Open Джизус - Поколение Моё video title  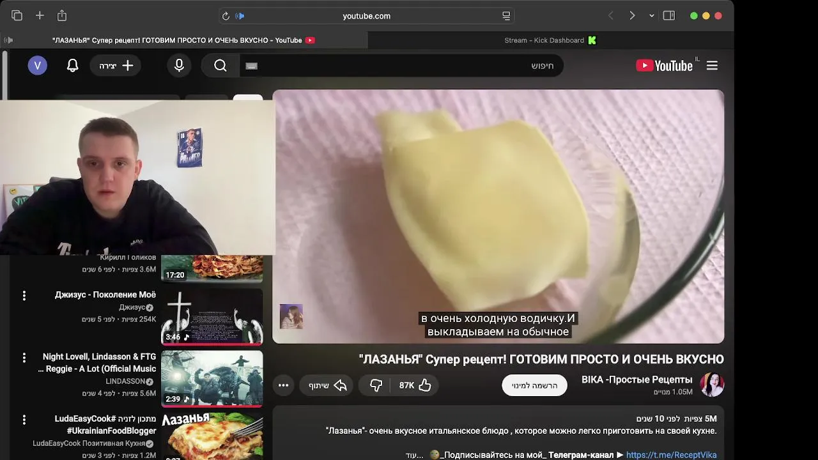(105, 295)
